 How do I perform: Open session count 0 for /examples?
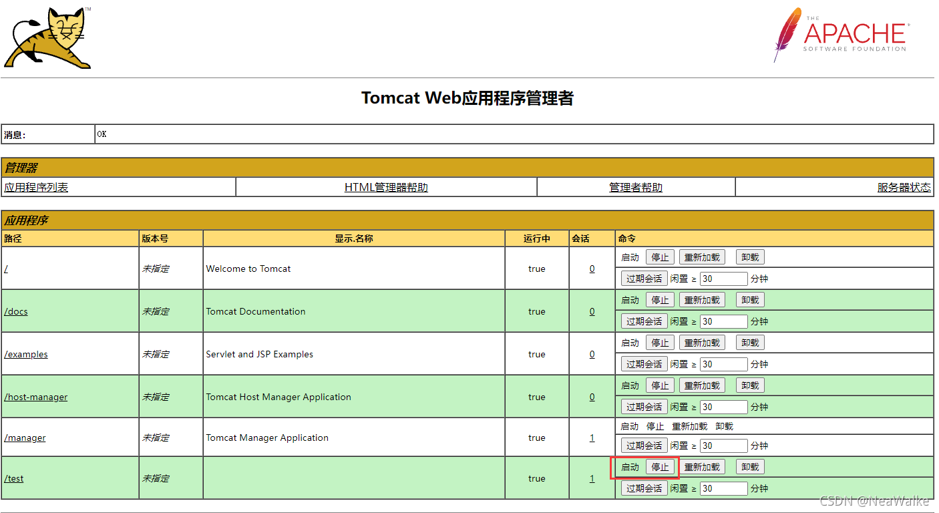pos(592,354)
